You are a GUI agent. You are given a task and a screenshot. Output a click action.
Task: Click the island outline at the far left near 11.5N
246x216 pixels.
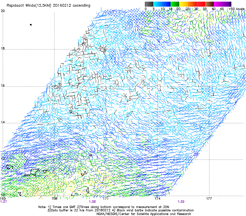tap(9, 167)
